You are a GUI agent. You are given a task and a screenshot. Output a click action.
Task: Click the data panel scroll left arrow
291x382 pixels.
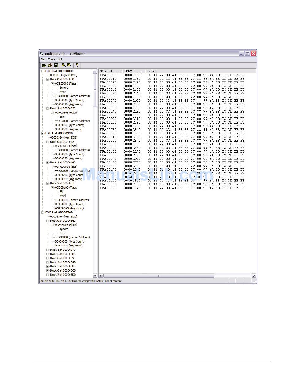101,276
